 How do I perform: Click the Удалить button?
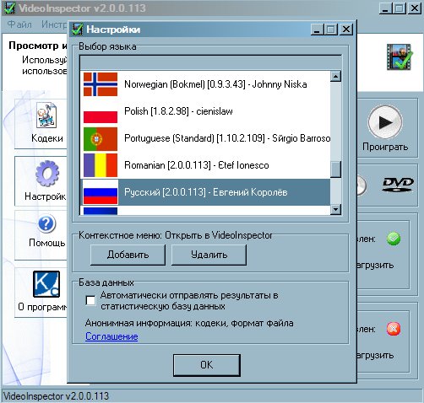coord(209,255)
